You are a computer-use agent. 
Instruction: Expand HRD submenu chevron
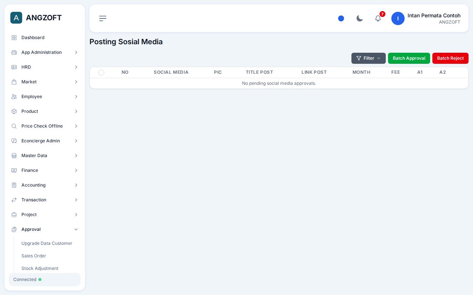(76, 67)
